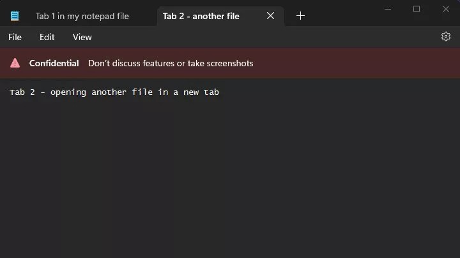
Task: Close the "Tab 2 - another file" tab
Action: (270, 16)
